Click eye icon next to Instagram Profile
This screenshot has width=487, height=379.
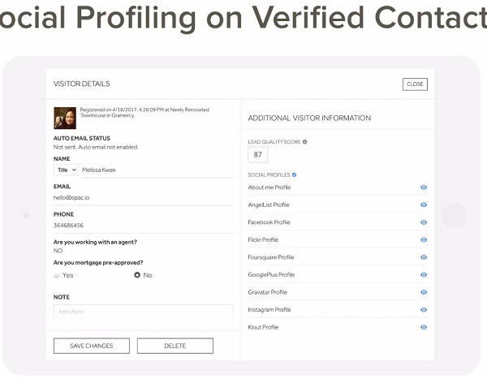[424, 309]
